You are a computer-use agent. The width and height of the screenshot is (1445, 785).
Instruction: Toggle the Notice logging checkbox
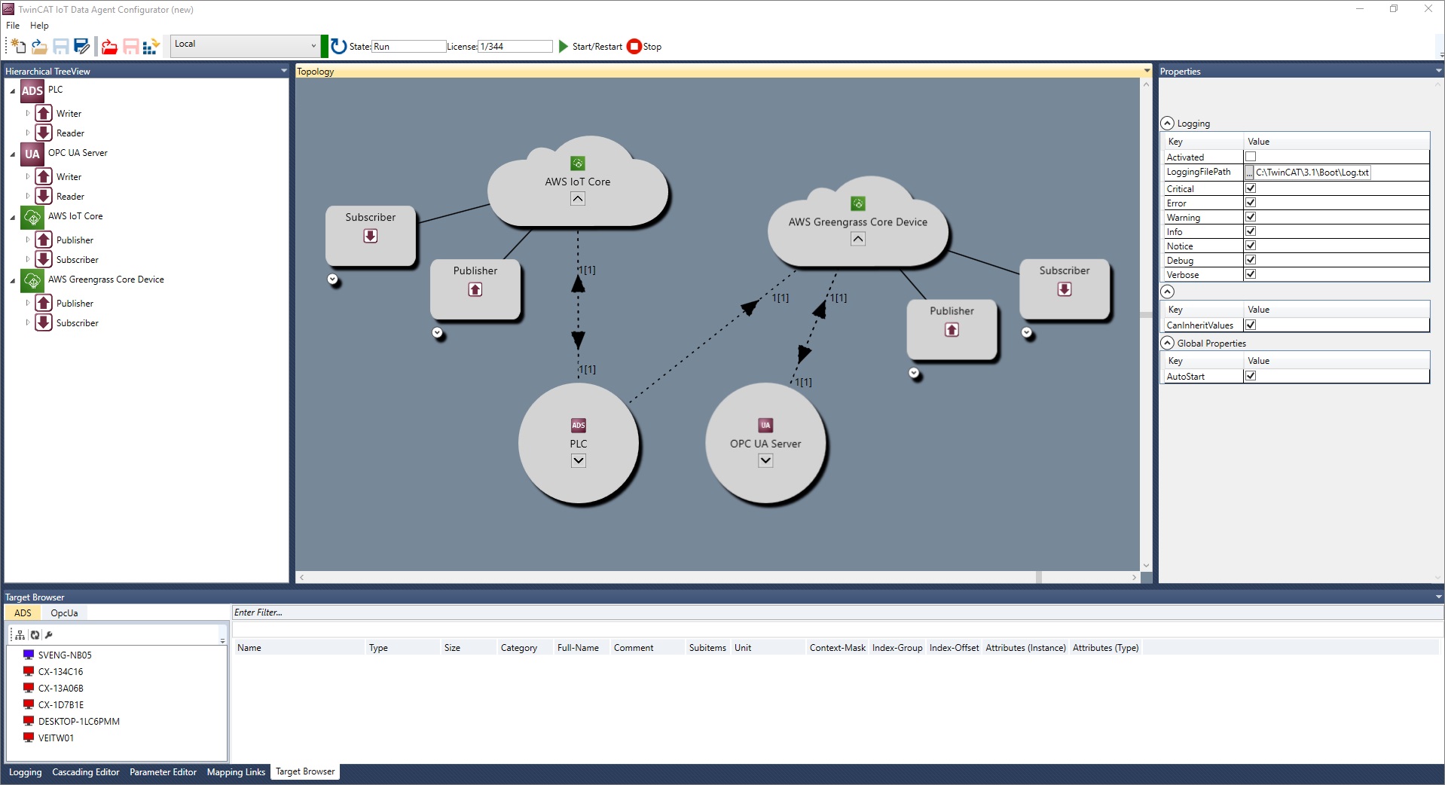(1251, 246)
